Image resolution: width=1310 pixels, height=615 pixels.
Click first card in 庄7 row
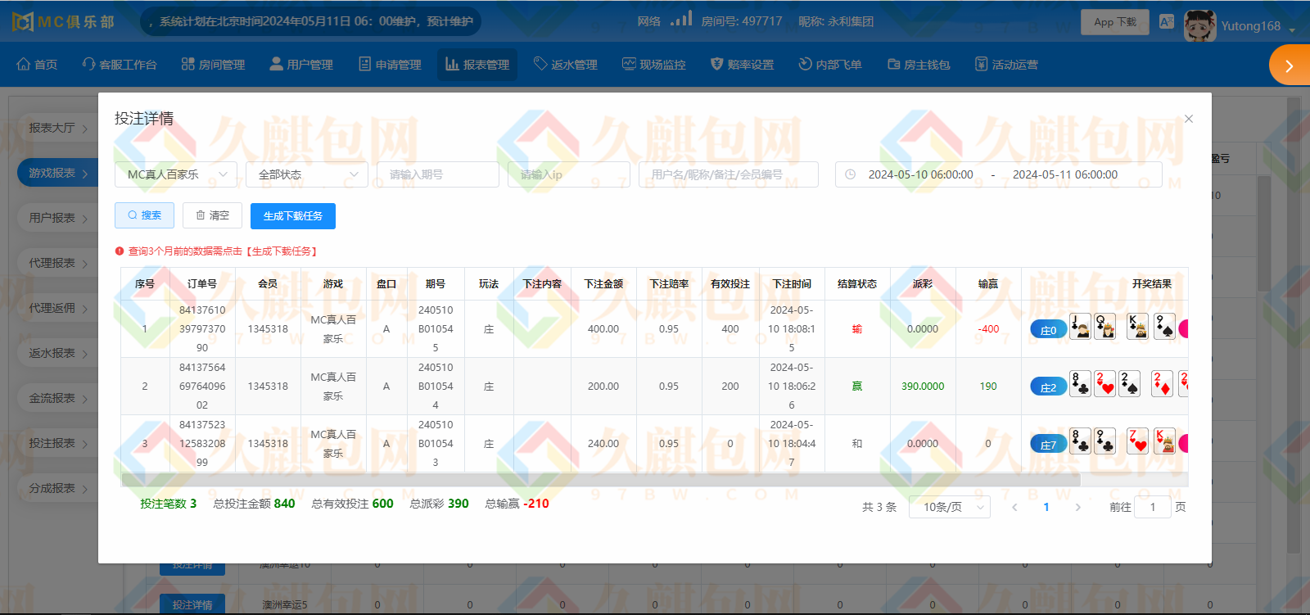click(x=1080, y=441)
